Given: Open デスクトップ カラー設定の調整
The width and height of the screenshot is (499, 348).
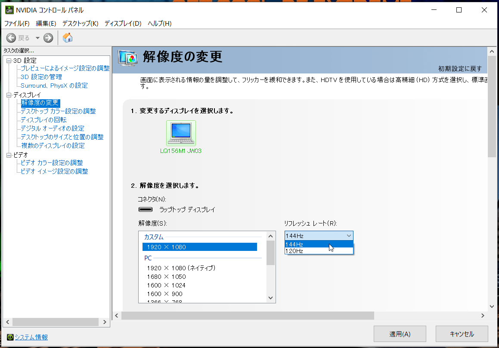Looking at the screenshot, I should pyautogui.click(x=58, y=111).
